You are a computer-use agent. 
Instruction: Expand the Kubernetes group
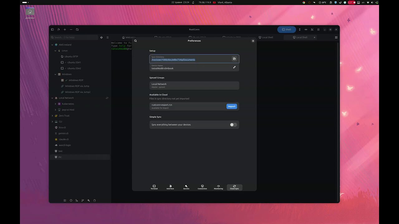tap(55, 104)
